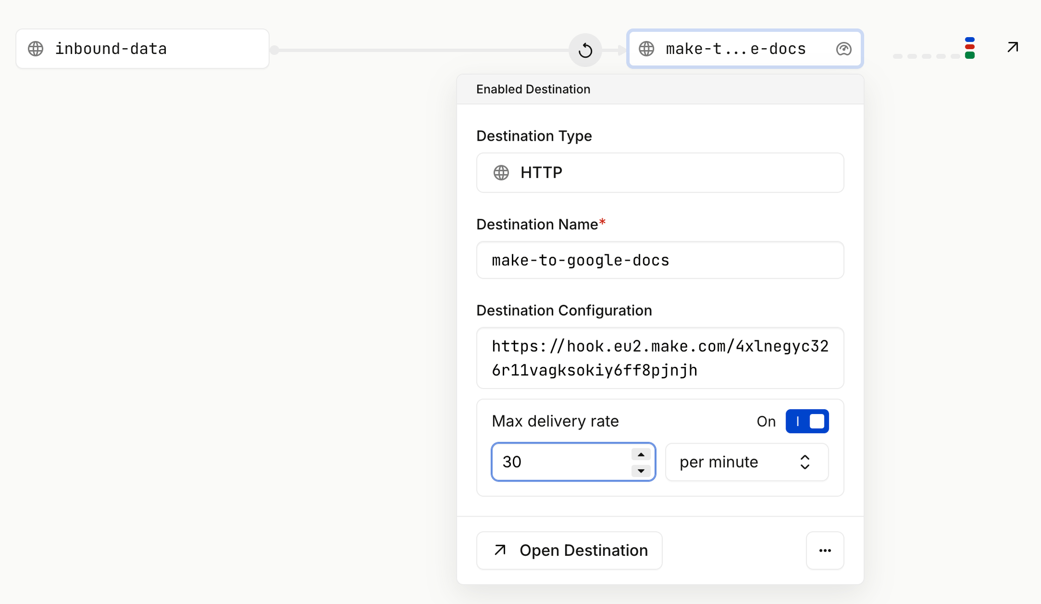1041x604 pixels.
Task: Click the arrow icon inside the Open Destination button
Action: 499,550
